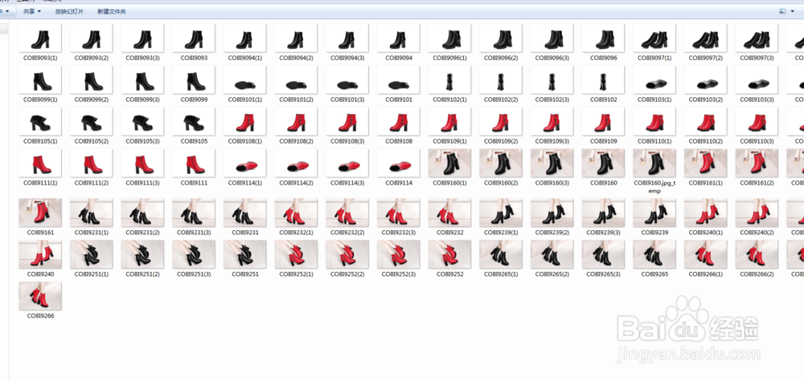This screenshot has height=381, width=804.
Task: Click the file label CO8I9105
Action: coord(194,141)
